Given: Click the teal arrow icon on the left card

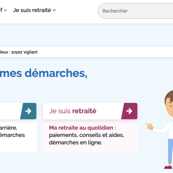Looking at the screenshot, I should point(28,111).
